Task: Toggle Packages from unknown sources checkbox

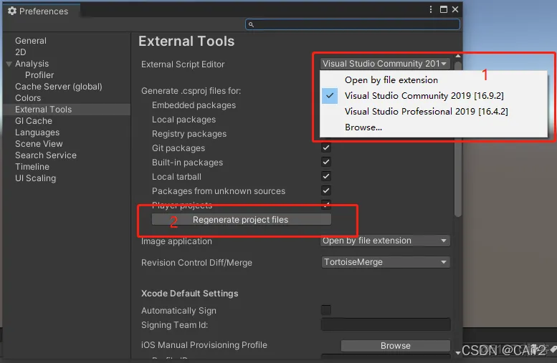Action: (325, 190)
